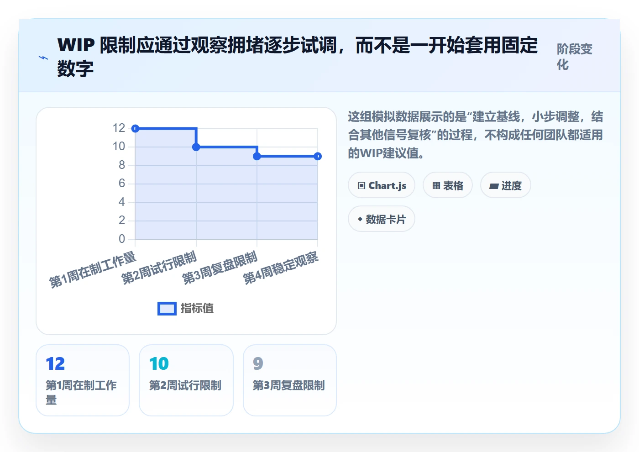Click the heading starting with WIP 限制应通过观察
The height and width of the screenshot is (452, 639).
tap(298, 57)
